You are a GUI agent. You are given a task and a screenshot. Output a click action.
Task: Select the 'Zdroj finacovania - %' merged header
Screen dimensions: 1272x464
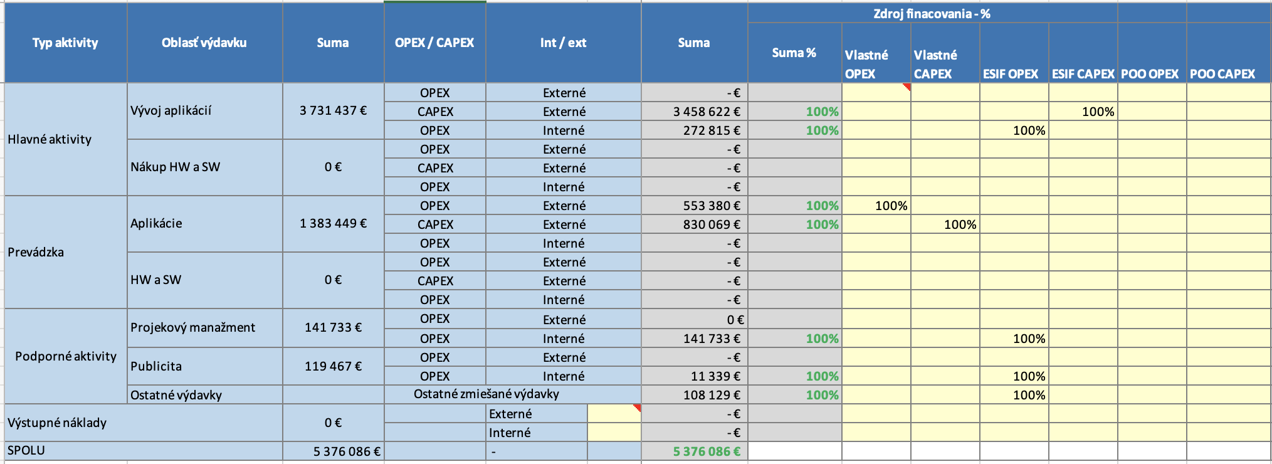coord(932,13)
